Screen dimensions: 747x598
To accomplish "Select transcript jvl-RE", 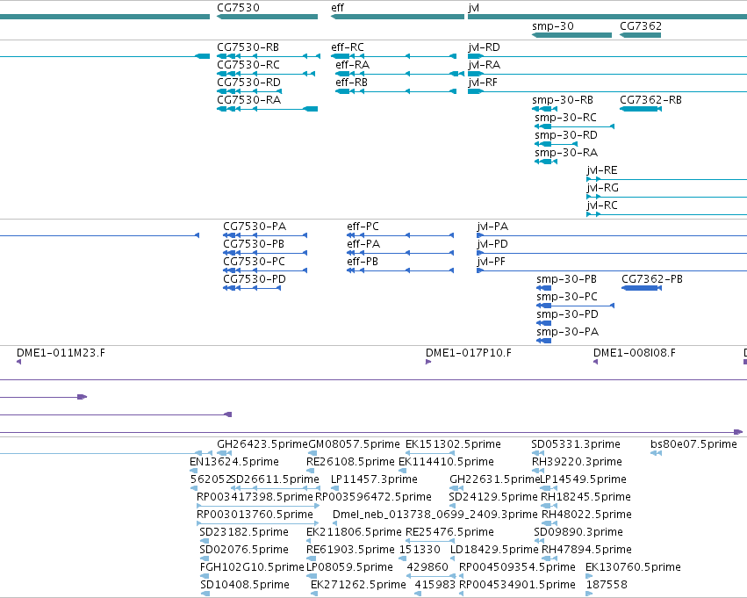I will tap(666, 179).
